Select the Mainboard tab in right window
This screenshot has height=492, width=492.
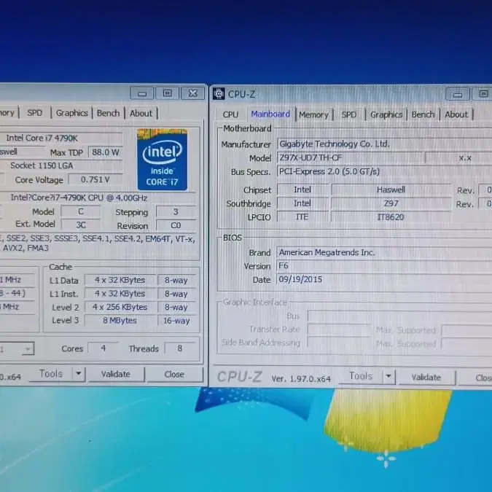(270, 114)
